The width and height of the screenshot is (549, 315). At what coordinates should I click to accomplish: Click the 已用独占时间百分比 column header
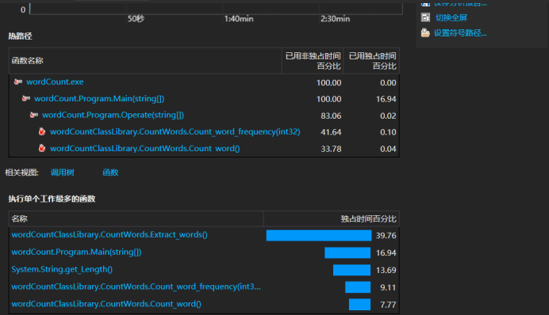click(x=372, y=61)
